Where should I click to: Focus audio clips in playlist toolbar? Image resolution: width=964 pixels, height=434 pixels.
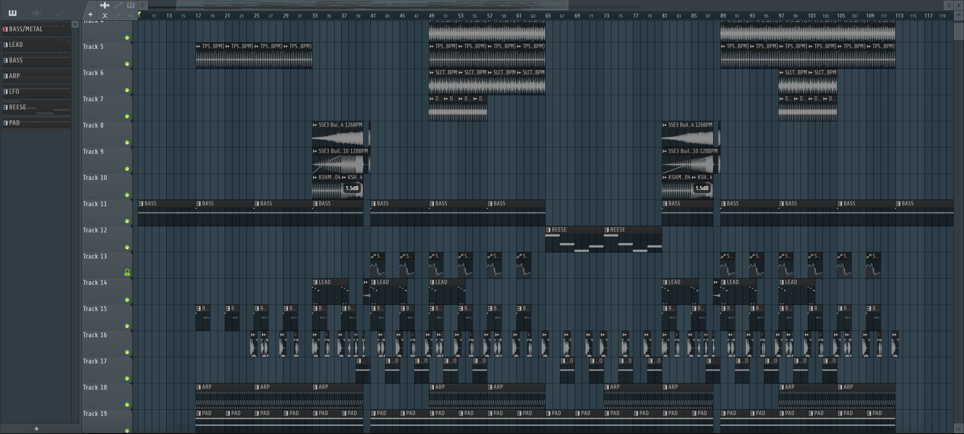(x=104, y=6)
